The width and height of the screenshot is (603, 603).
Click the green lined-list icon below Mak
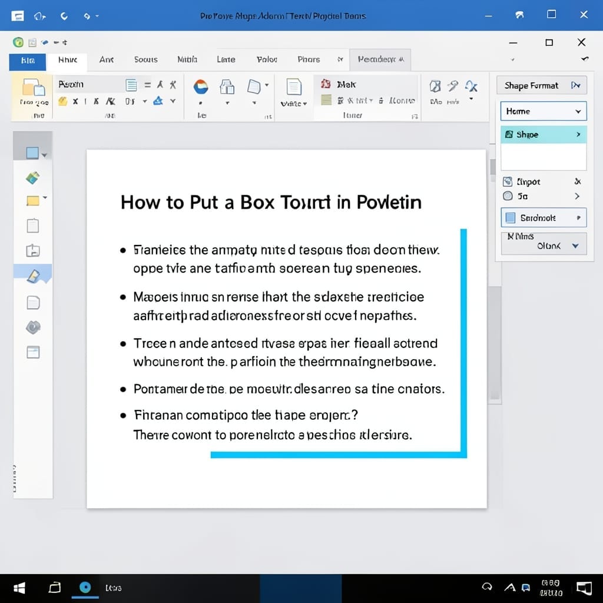click(x=326, y=100)
